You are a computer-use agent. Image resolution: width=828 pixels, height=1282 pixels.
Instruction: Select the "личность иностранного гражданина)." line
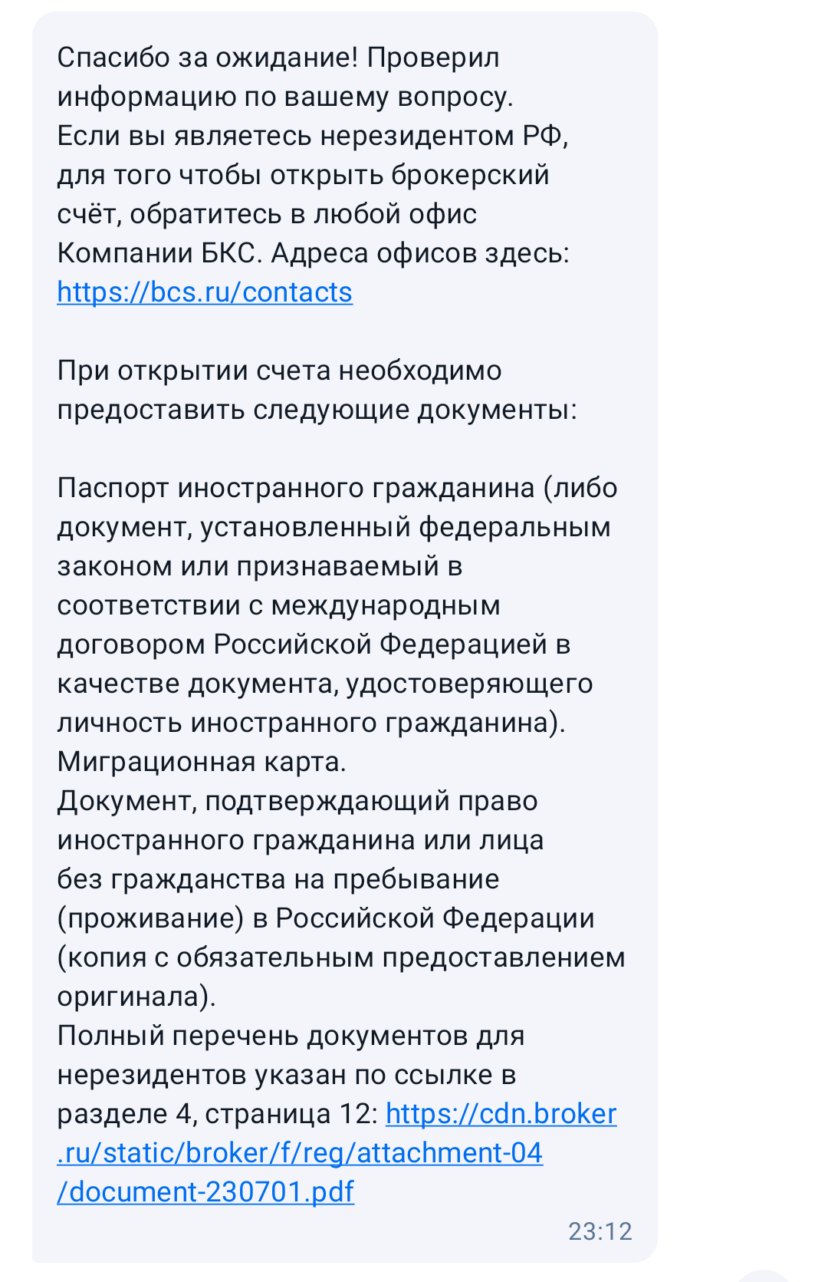tap(311, 723)
